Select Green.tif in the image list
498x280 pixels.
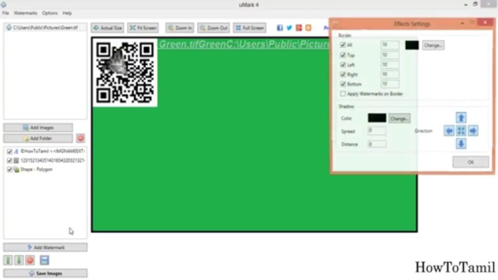45,28
